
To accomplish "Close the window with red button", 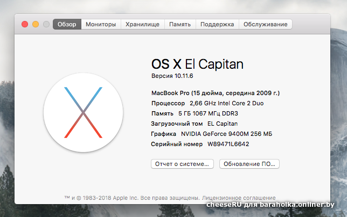I will (x=25, y=24).
